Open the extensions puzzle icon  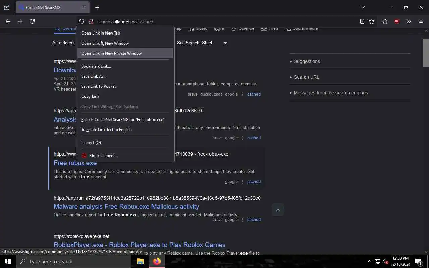point(385,21)
